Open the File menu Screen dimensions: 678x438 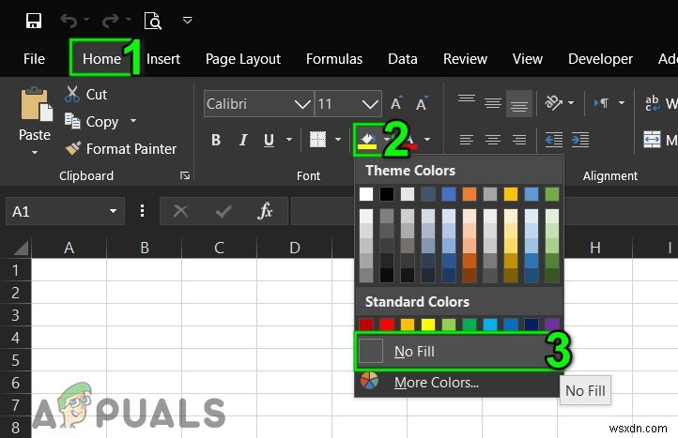pos(34,59)
